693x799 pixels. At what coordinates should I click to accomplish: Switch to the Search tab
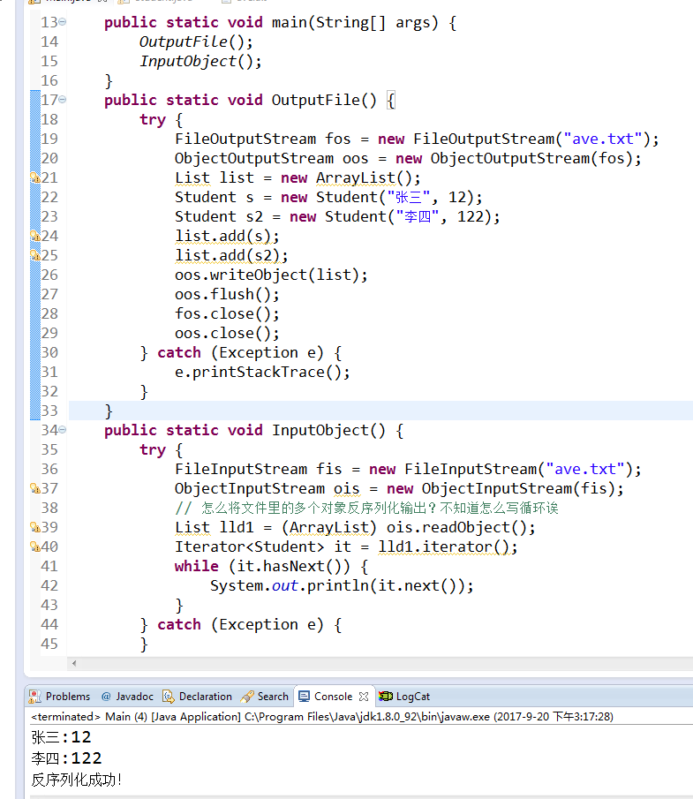265,697
